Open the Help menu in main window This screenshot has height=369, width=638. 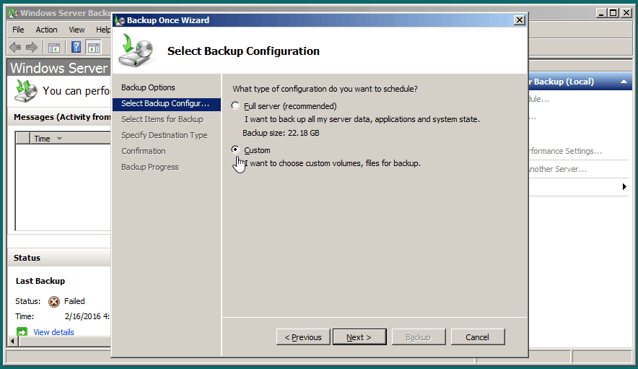[x=103, y=30]
